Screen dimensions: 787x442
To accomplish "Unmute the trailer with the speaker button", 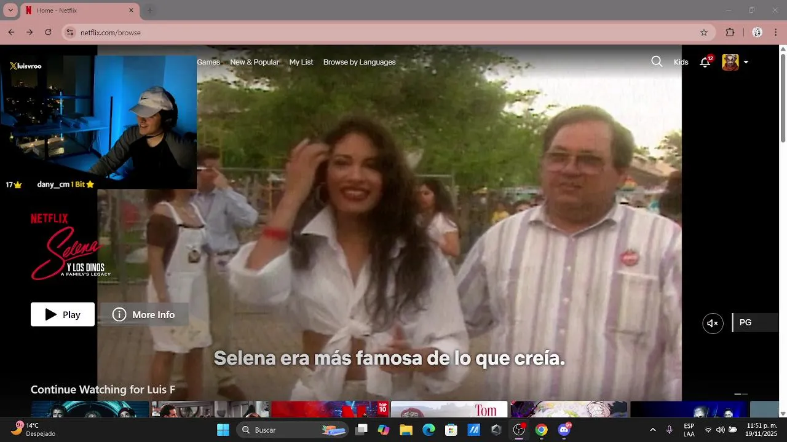I will point(713,323).
